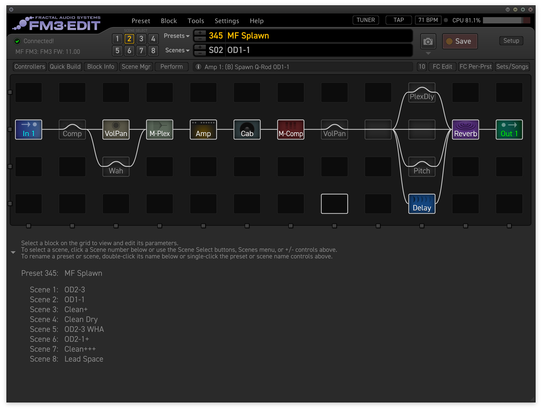Open the Presets dropdown menu
This screenshot has width=542, height=410.
pyautogui.click(x=177, y=36)
